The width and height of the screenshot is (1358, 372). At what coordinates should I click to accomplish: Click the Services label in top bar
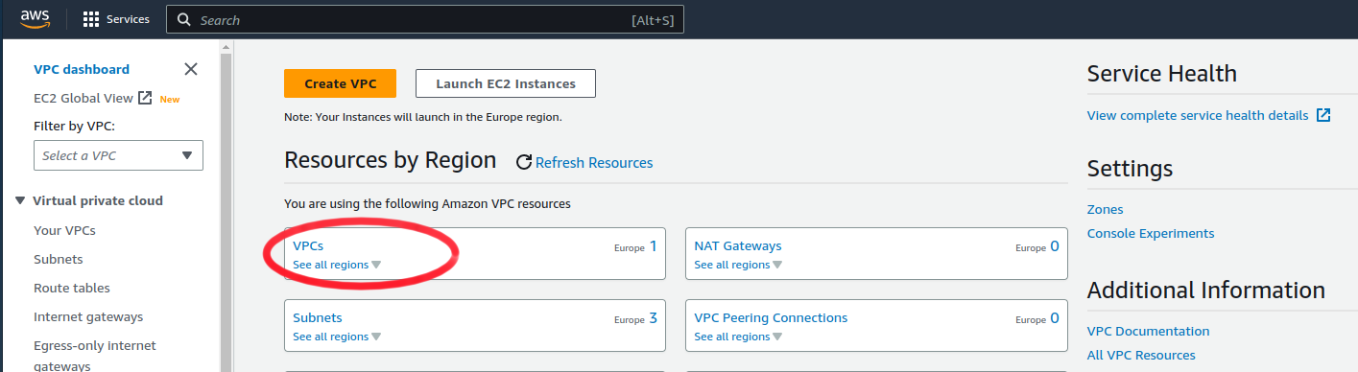128,19
